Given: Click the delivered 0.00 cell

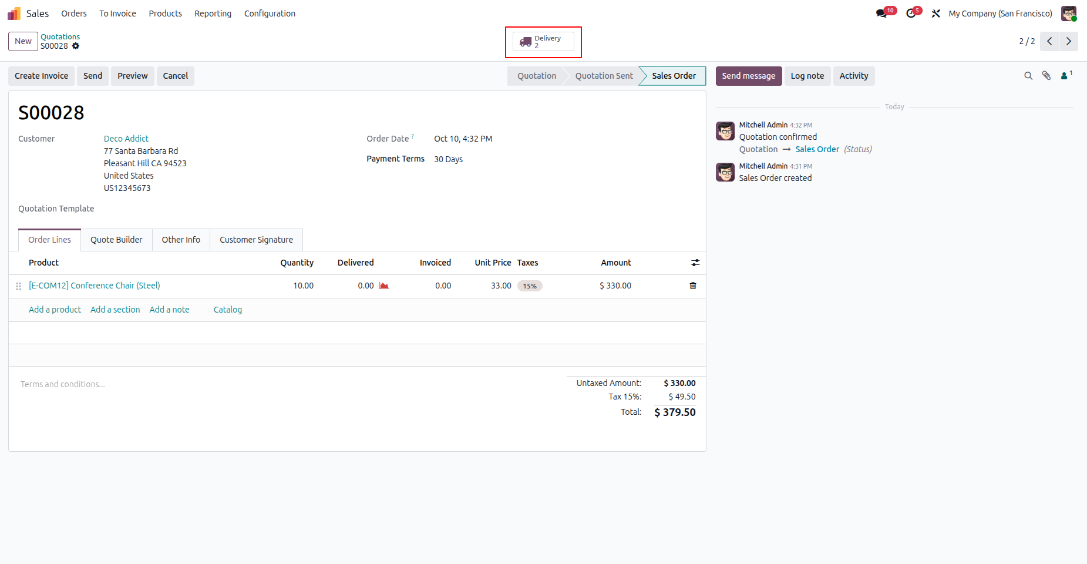Looking at the screenshot, I should click(x=366, y=286).
